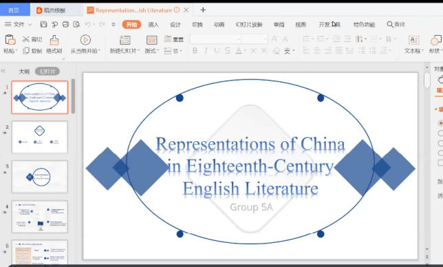Screen dimensions: 443x267
Task: Click the Print icon in quick toolbar
Action: point(65,24)
